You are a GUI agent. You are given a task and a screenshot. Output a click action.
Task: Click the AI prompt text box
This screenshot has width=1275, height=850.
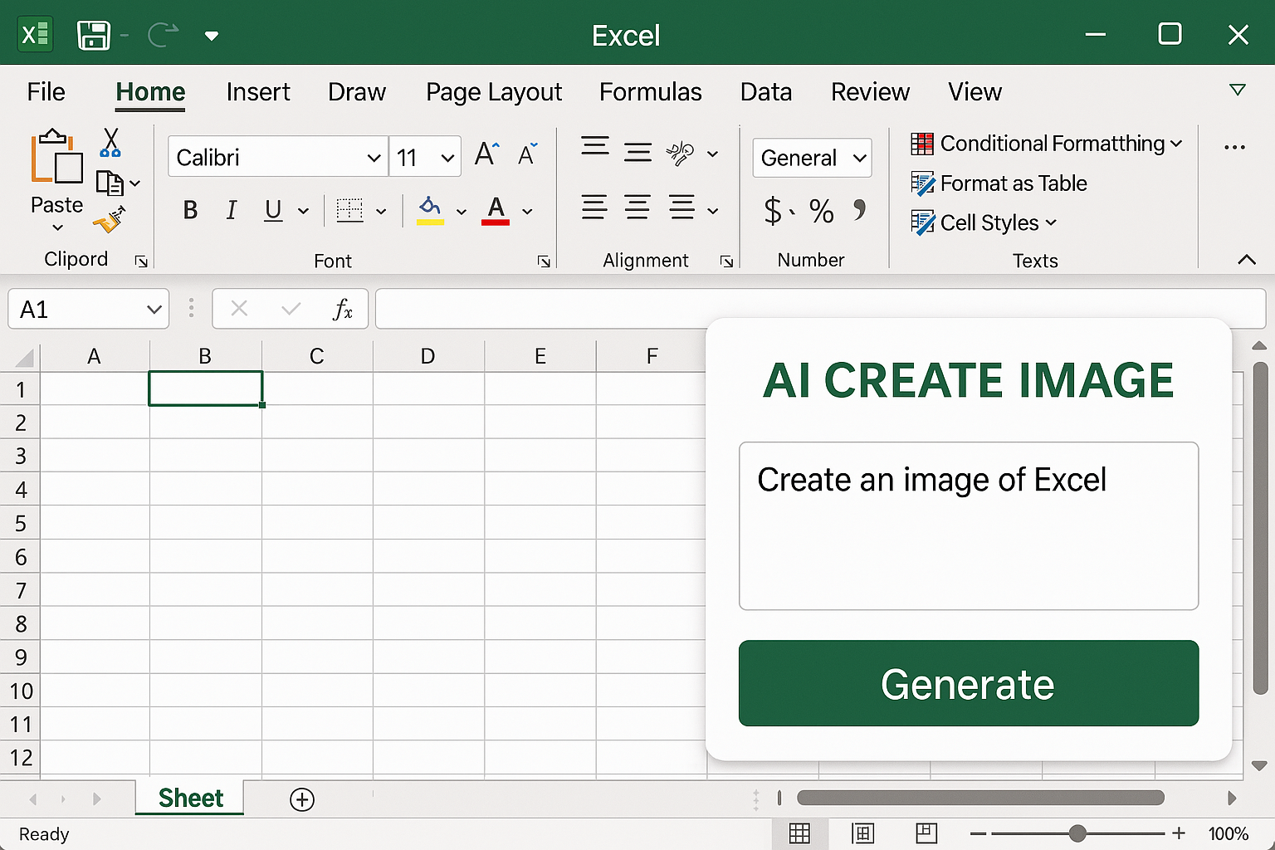969,526
